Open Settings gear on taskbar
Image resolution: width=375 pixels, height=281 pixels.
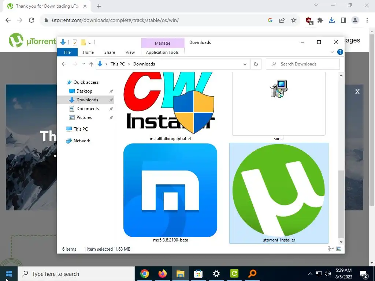pos(216,274)
